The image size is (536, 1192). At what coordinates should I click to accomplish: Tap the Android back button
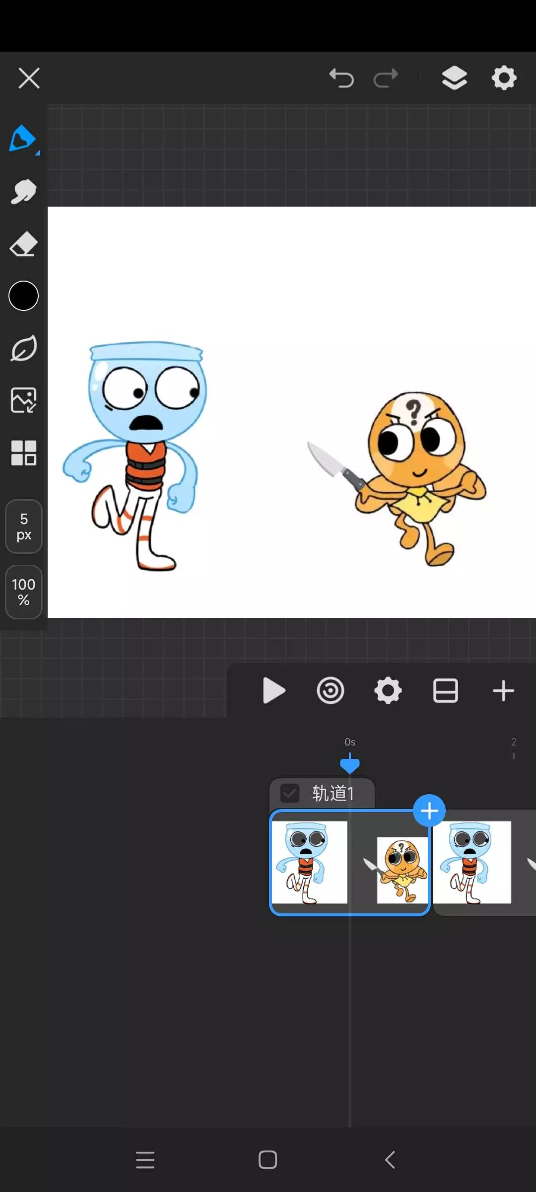tap(391, 1160)
